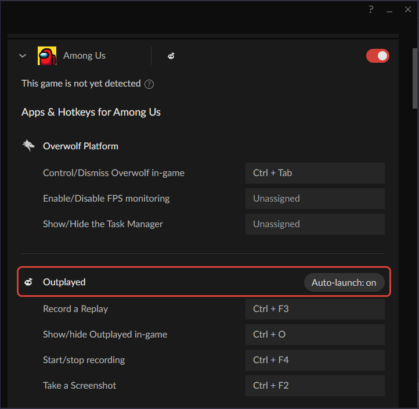Click the Take a Screenshot label
Viewport: 419px width, 409px height.
(x=80, y=385)
